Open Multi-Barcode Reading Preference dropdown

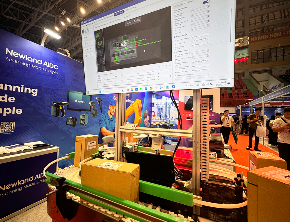tap(200, 61)
